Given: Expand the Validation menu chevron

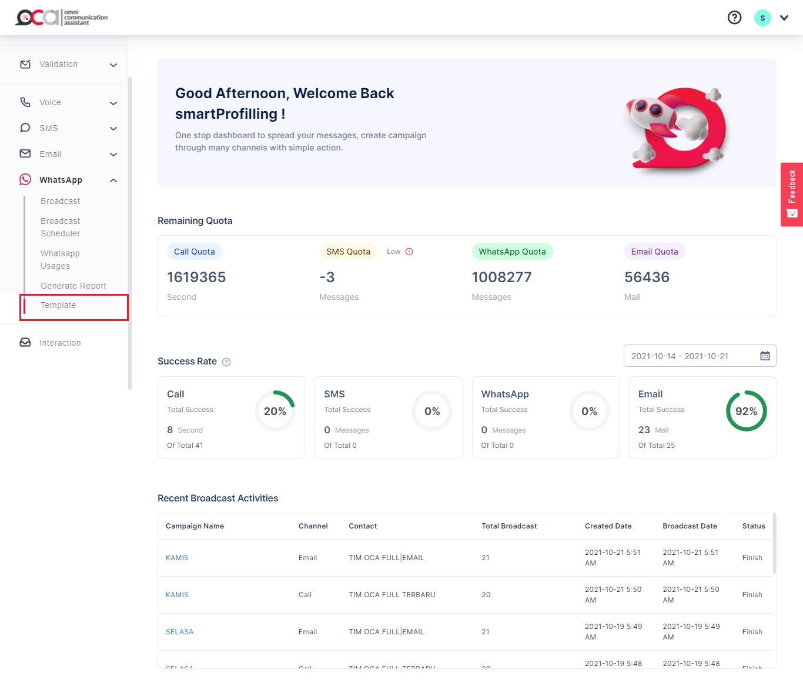Looking at the screenshot, I should pyautogui.click(x=113, y=65).
